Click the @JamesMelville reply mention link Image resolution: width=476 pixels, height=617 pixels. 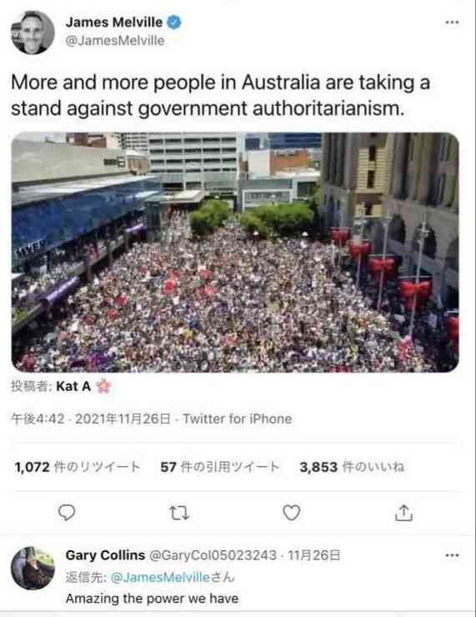pyautogui.click(x=160, y=577)
